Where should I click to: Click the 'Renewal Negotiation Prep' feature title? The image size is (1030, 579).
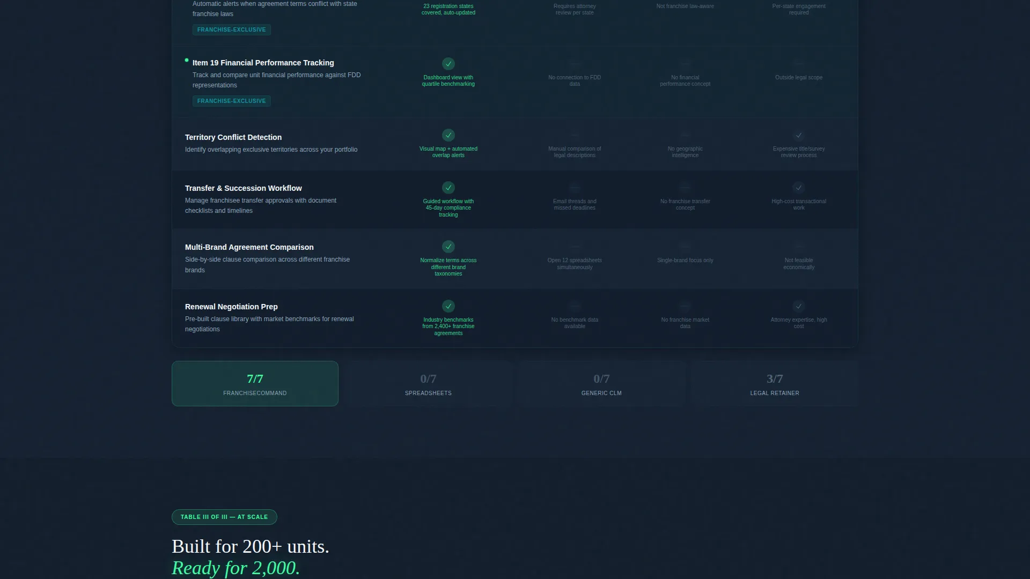[x=231, y=307]
